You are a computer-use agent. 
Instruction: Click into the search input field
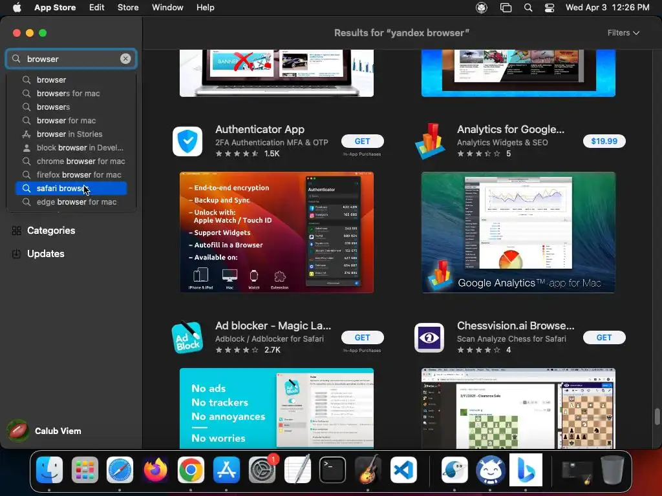[71, 59]
